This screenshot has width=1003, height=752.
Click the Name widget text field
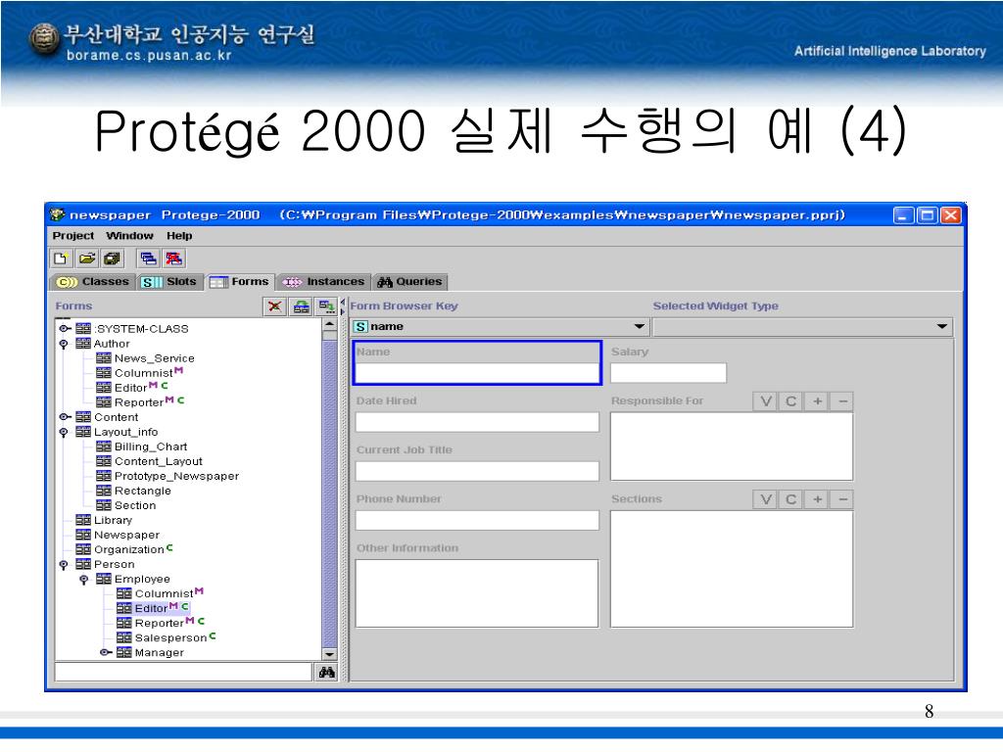click(477, 373)
